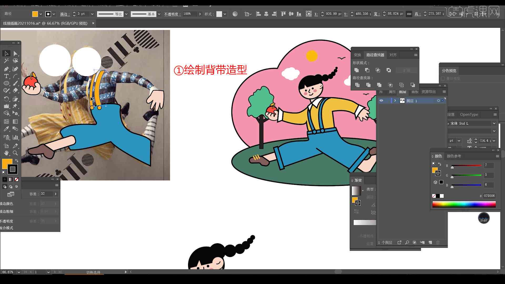Open the Pathfinder panel menu
The width and height of the screenshot is (505, 284).
coord(416,55)
